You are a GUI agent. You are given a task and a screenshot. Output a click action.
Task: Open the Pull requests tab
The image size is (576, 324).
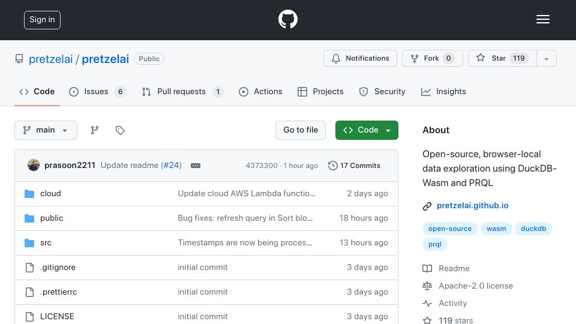pyautogui.click(x=183, y=91)
